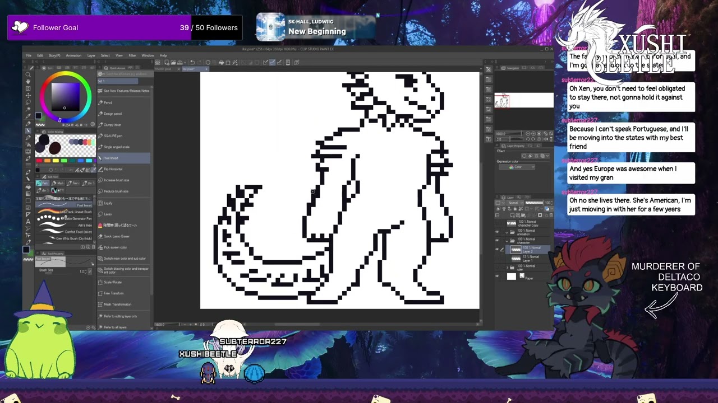Open the layer blending mode Normal dropdown
This screenshot has height=403, width=718.
pyautogui.click(x=515, y=203)
